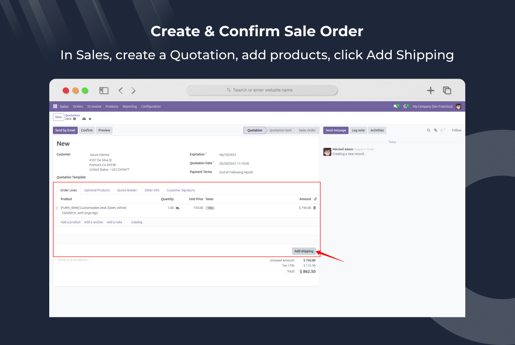Open the apps grid menu icon
This screenshot has height=345, width=515.
tap(55, 106)
